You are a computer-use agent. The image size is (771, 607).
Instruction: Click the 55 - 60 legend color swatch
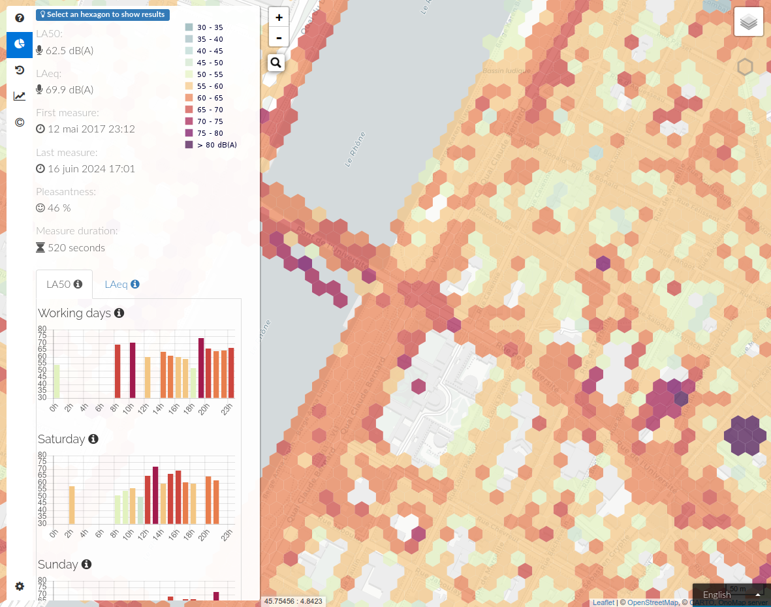(x=189, y=86)
